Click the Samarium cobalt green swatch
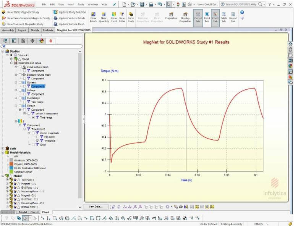298x226 pixels. 11,172
